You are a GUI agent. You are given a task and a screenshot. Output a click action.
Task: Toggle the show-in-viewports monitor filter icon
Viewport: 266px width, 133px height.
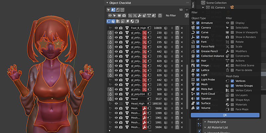click(119, 16)
